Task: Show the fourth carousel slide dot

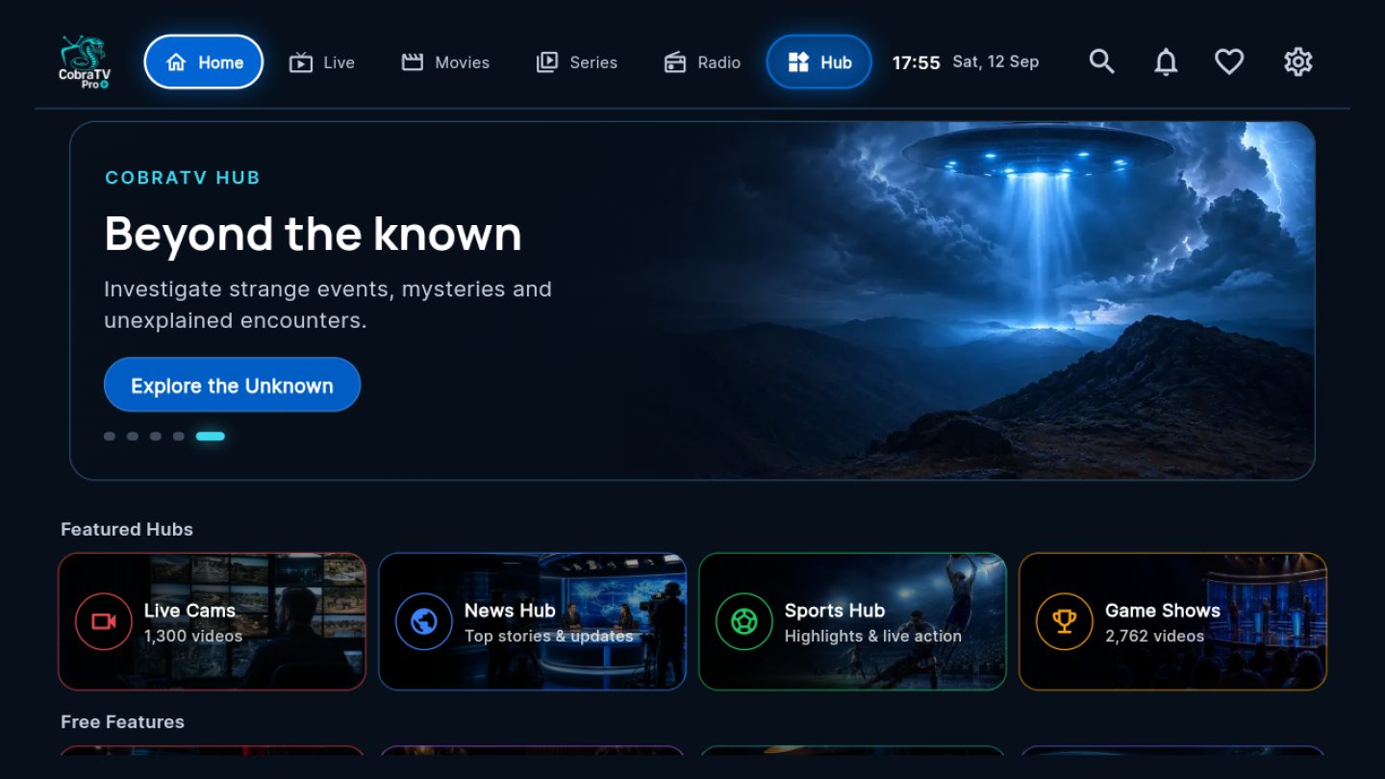Action: 179,436
